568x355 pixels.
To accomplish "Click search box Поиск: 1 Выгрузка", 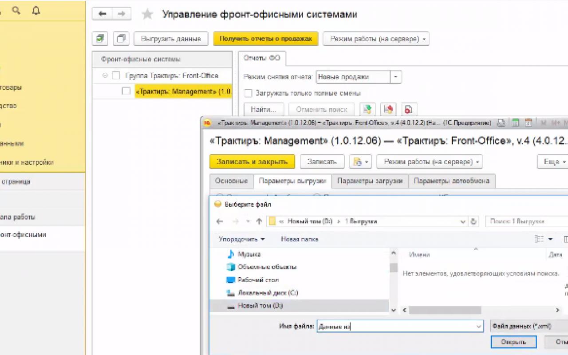I will pyautogui.click(x=526, y=221).
